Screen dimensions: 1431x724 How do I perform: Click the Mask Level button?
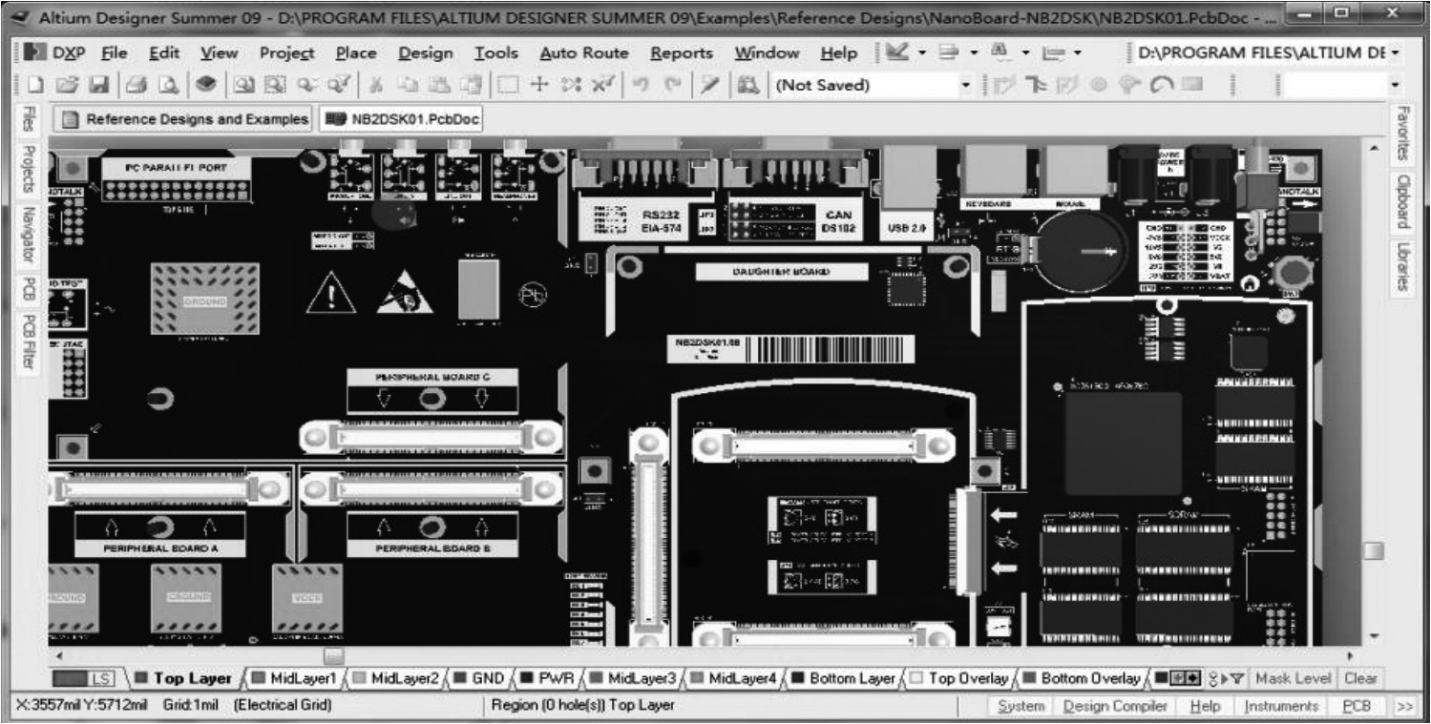1294,679
